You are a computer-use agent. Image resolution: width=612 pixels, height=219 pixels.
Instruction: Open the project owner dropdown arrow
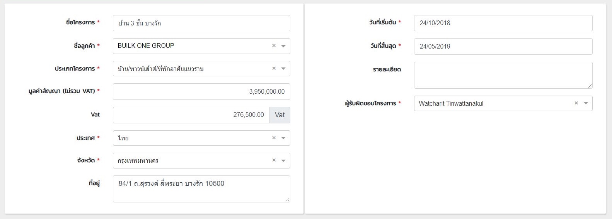tap(586, 103)
